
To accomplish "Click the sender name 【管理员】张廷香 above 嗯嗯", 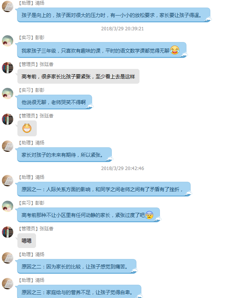I will pyautogui.click(x=36, y=228).
